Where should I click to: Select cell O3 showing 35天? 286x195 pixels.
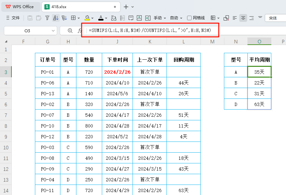tap(259, 72)
